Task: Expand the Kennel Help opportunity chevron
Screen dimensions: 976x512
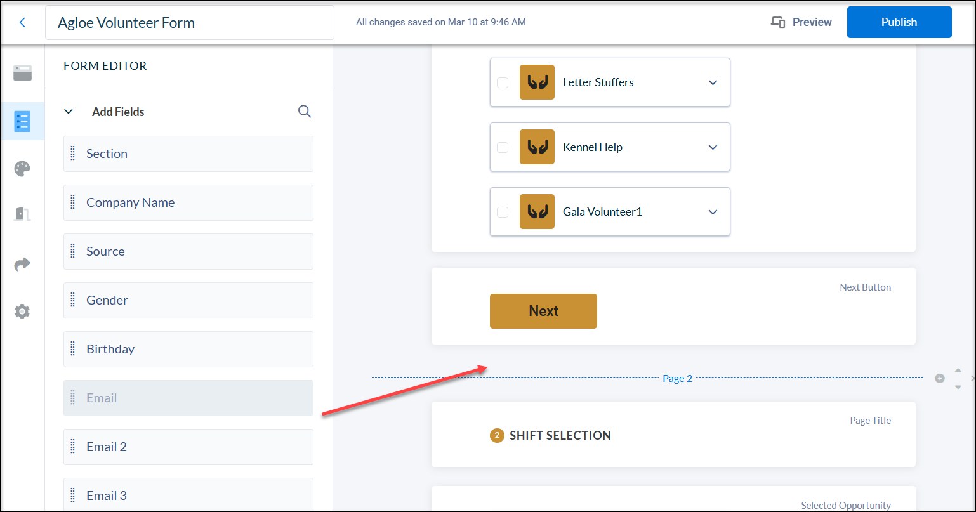Action: 713,147
